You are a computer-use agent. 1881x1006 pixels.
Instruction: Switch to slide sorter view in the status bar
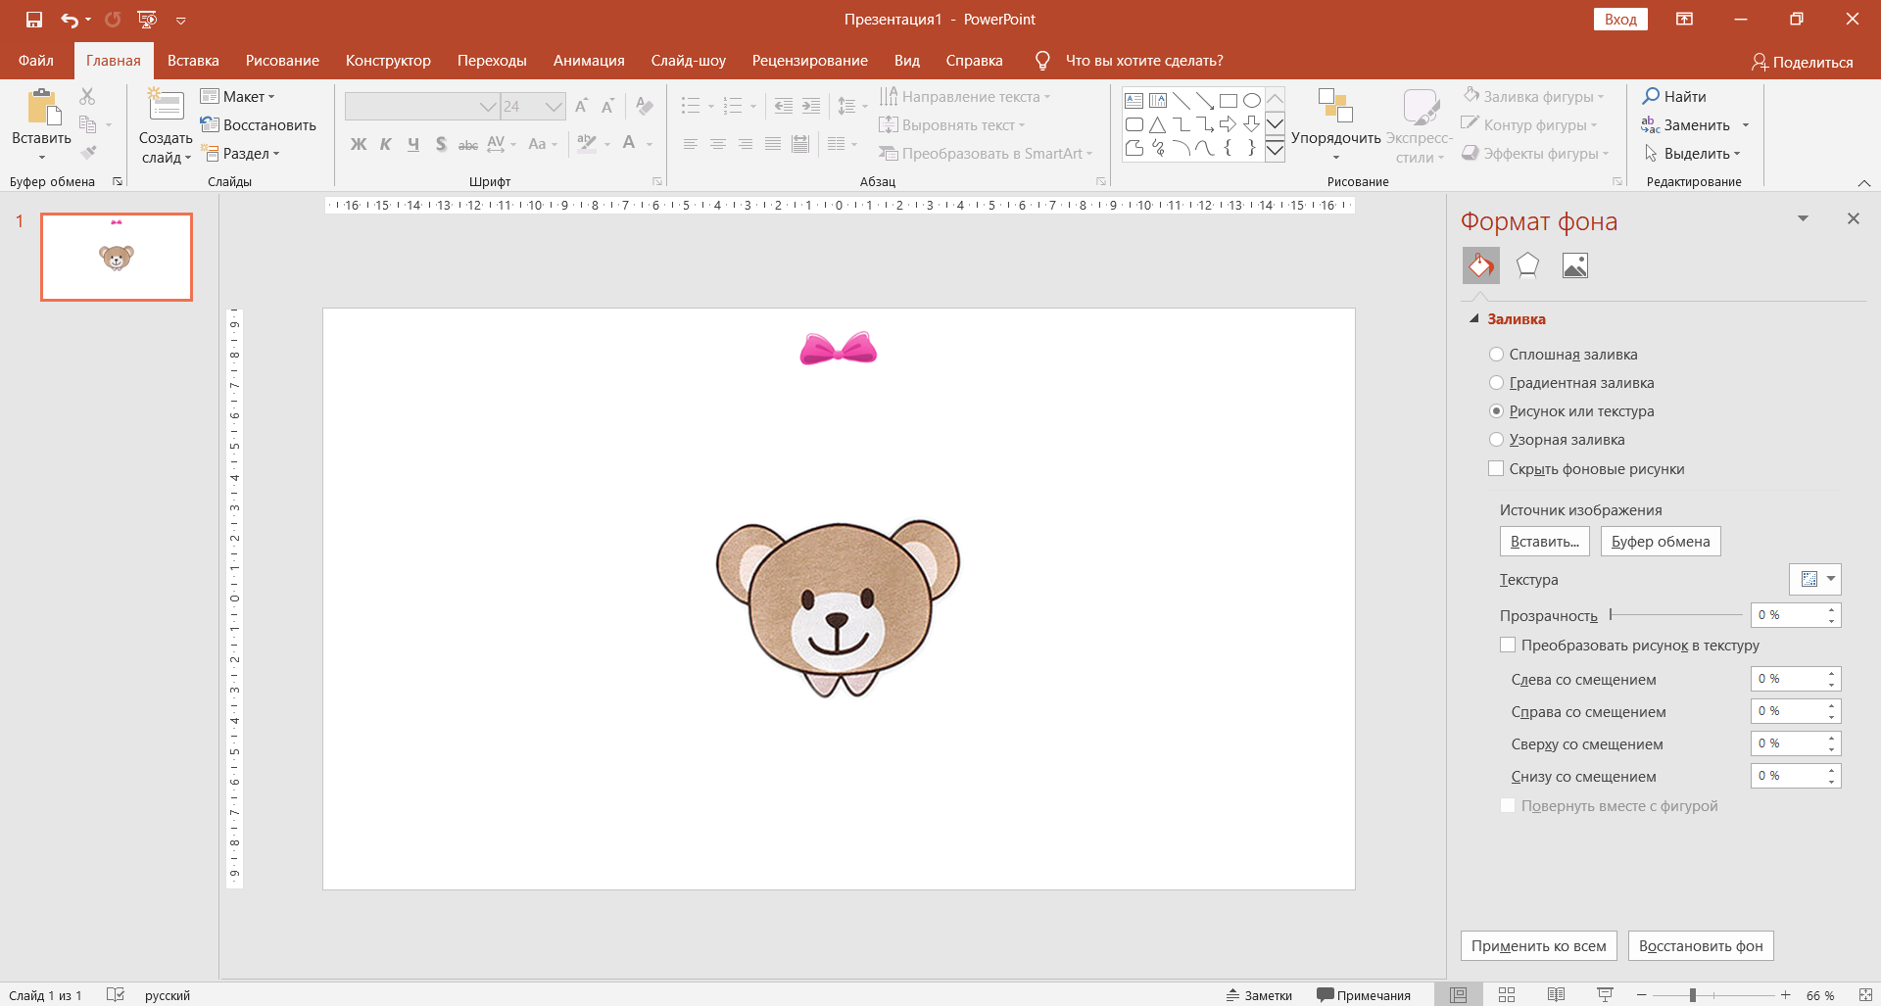pyautogui.click(x=1507, y=995)
